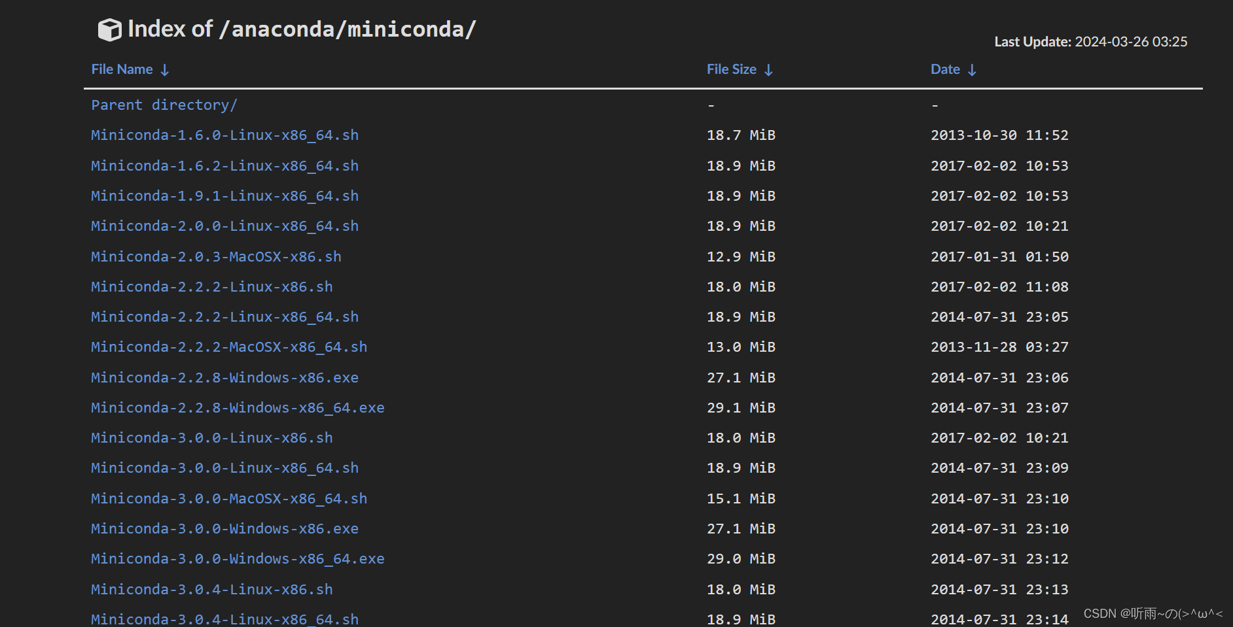Download Miniconda-1.6.2-Linux-x86_64.sh
Viewport: 1233px width, 627px height.
coord(224,165)
